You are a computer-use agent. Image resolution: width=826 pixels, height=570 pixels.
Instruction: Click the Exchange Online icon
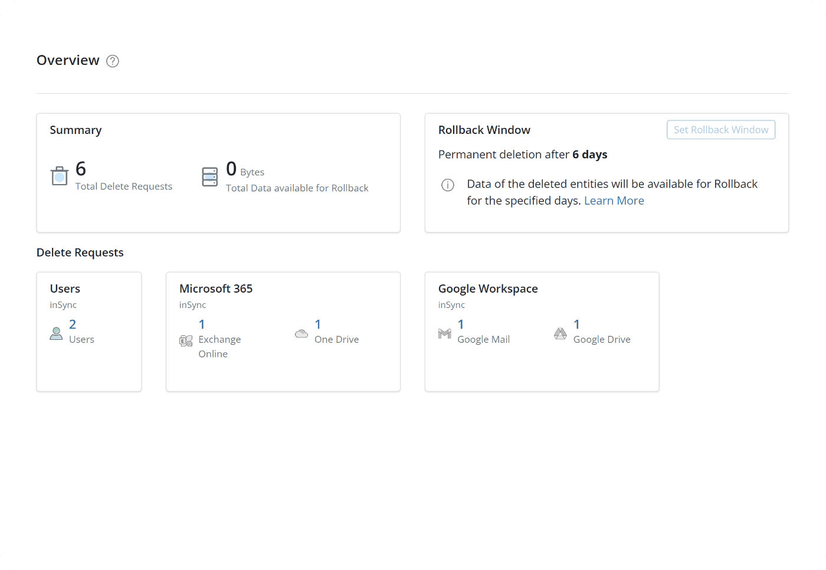[186, 340]
